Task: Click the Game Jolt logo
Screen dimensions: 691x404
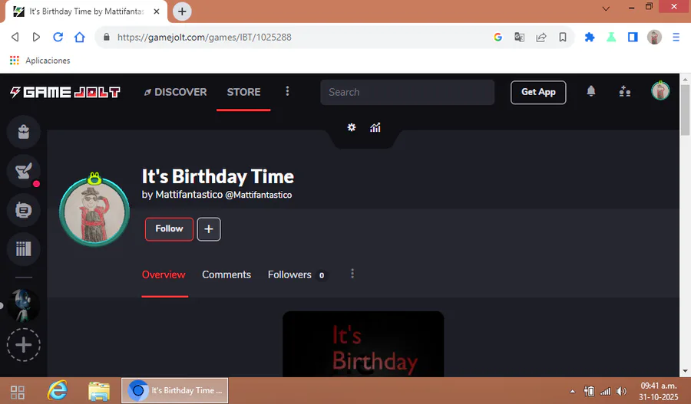Action: click(x=64, y=92)
